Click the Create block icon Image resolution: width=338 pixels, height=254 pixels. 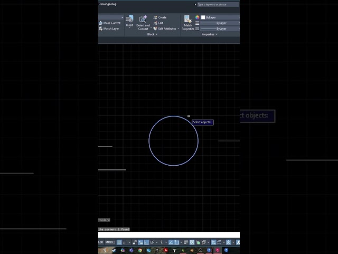click(155, 17)
